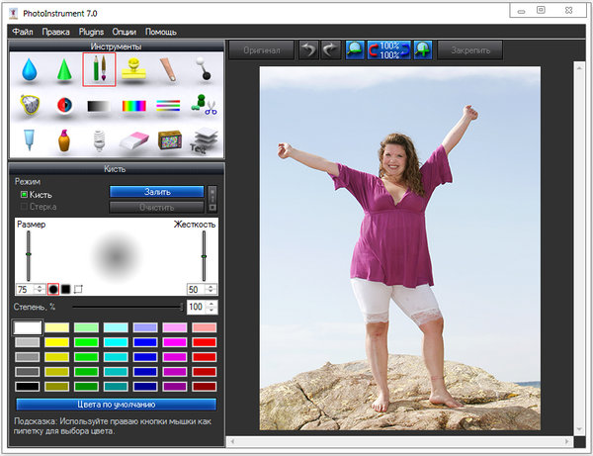Select the melting clock Liquify tool
This screenshot has height=456, width=593.
coord(30,105)
